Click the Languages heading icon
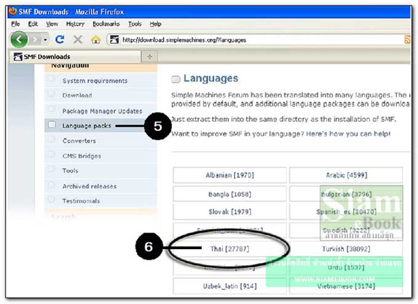Viewport: 418px width, 304px height. [x=175, y=80]
